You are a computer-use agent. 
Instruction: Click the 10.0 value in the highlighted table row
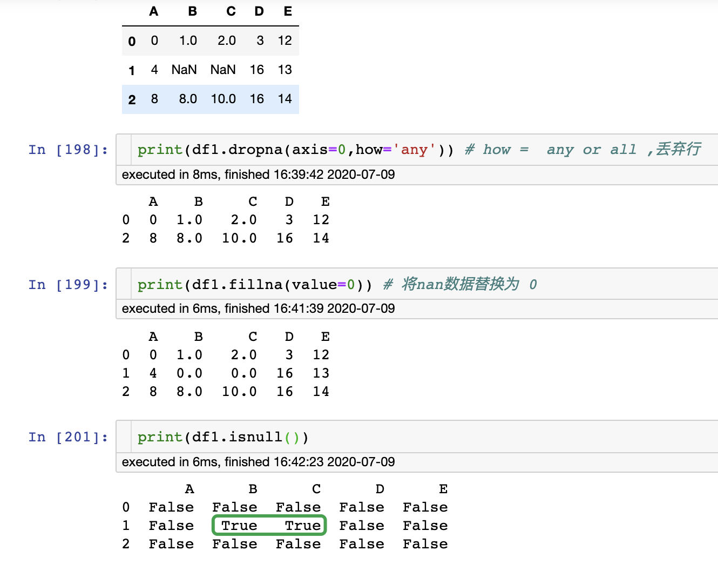click(223, 99)
